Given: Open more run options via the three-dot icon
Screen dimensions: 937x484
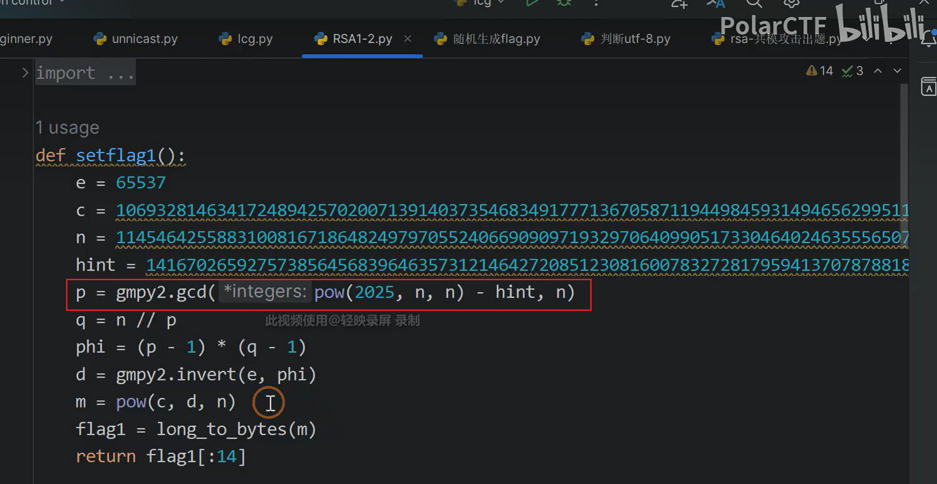Looking at the screenshot, I should [x=596, y=4].
